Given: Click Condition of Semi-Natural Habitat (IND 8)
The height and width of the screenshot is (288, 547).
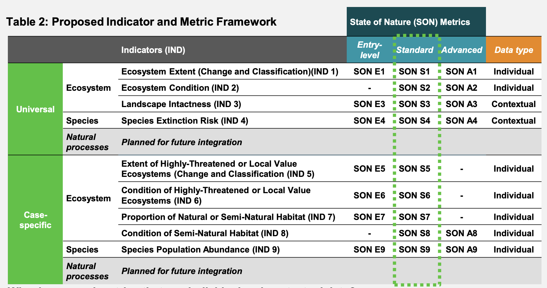Looking at the screenshot, I should (x=205, y=233).
